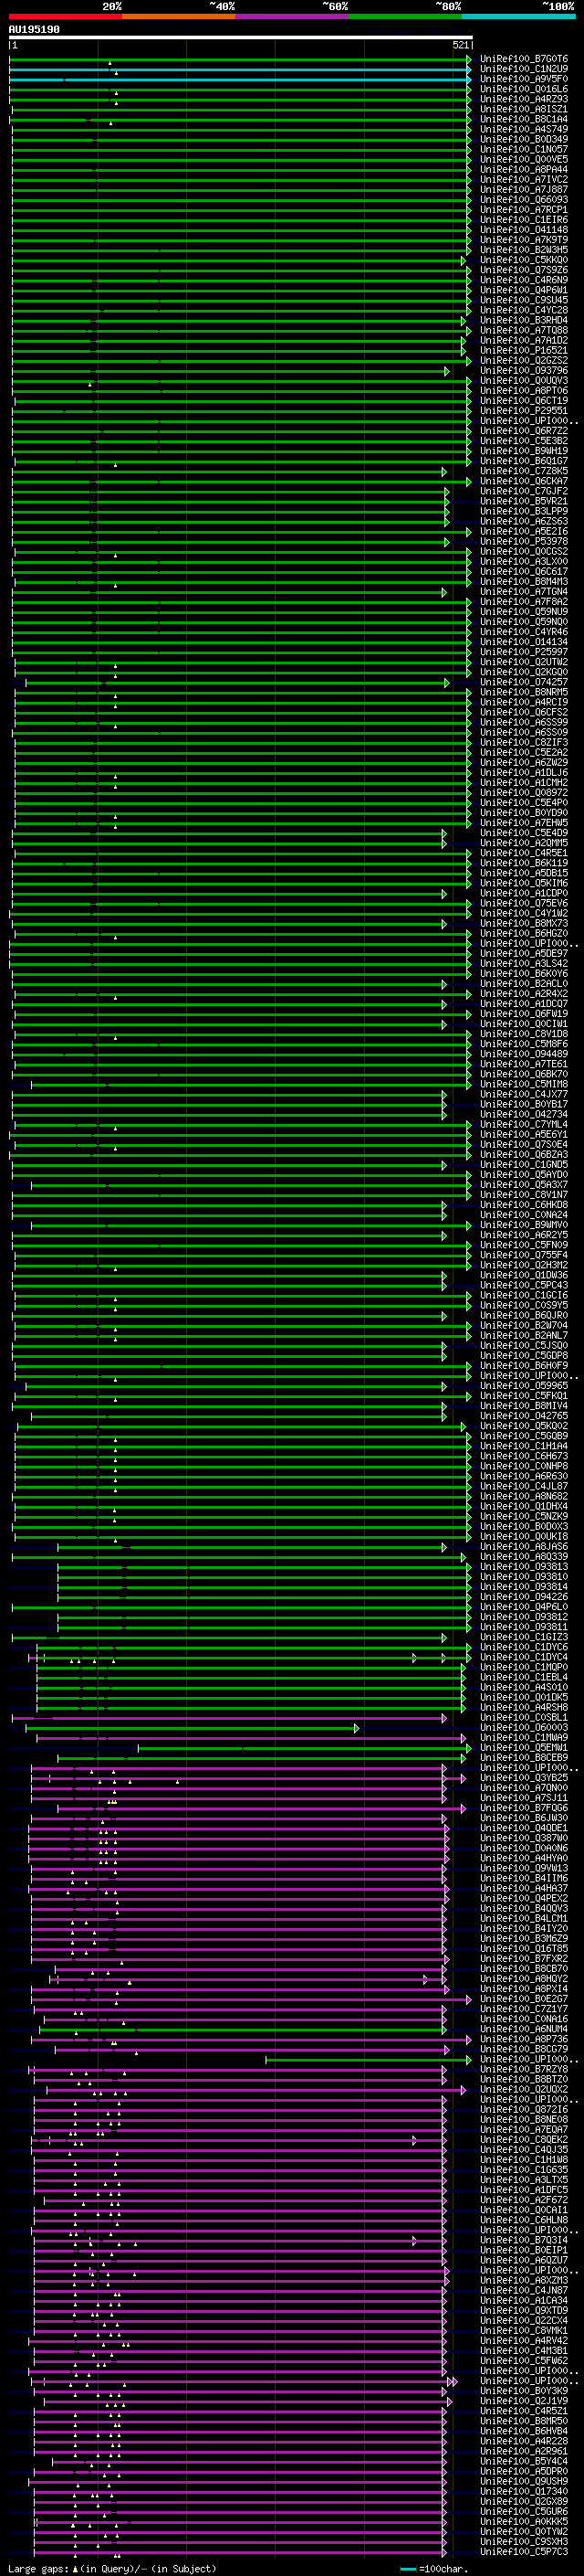This screenshot has width=584, height=2576.
Task: Select hit label UniRef100_Q2GZS2
Action: (x=524, y=360)
